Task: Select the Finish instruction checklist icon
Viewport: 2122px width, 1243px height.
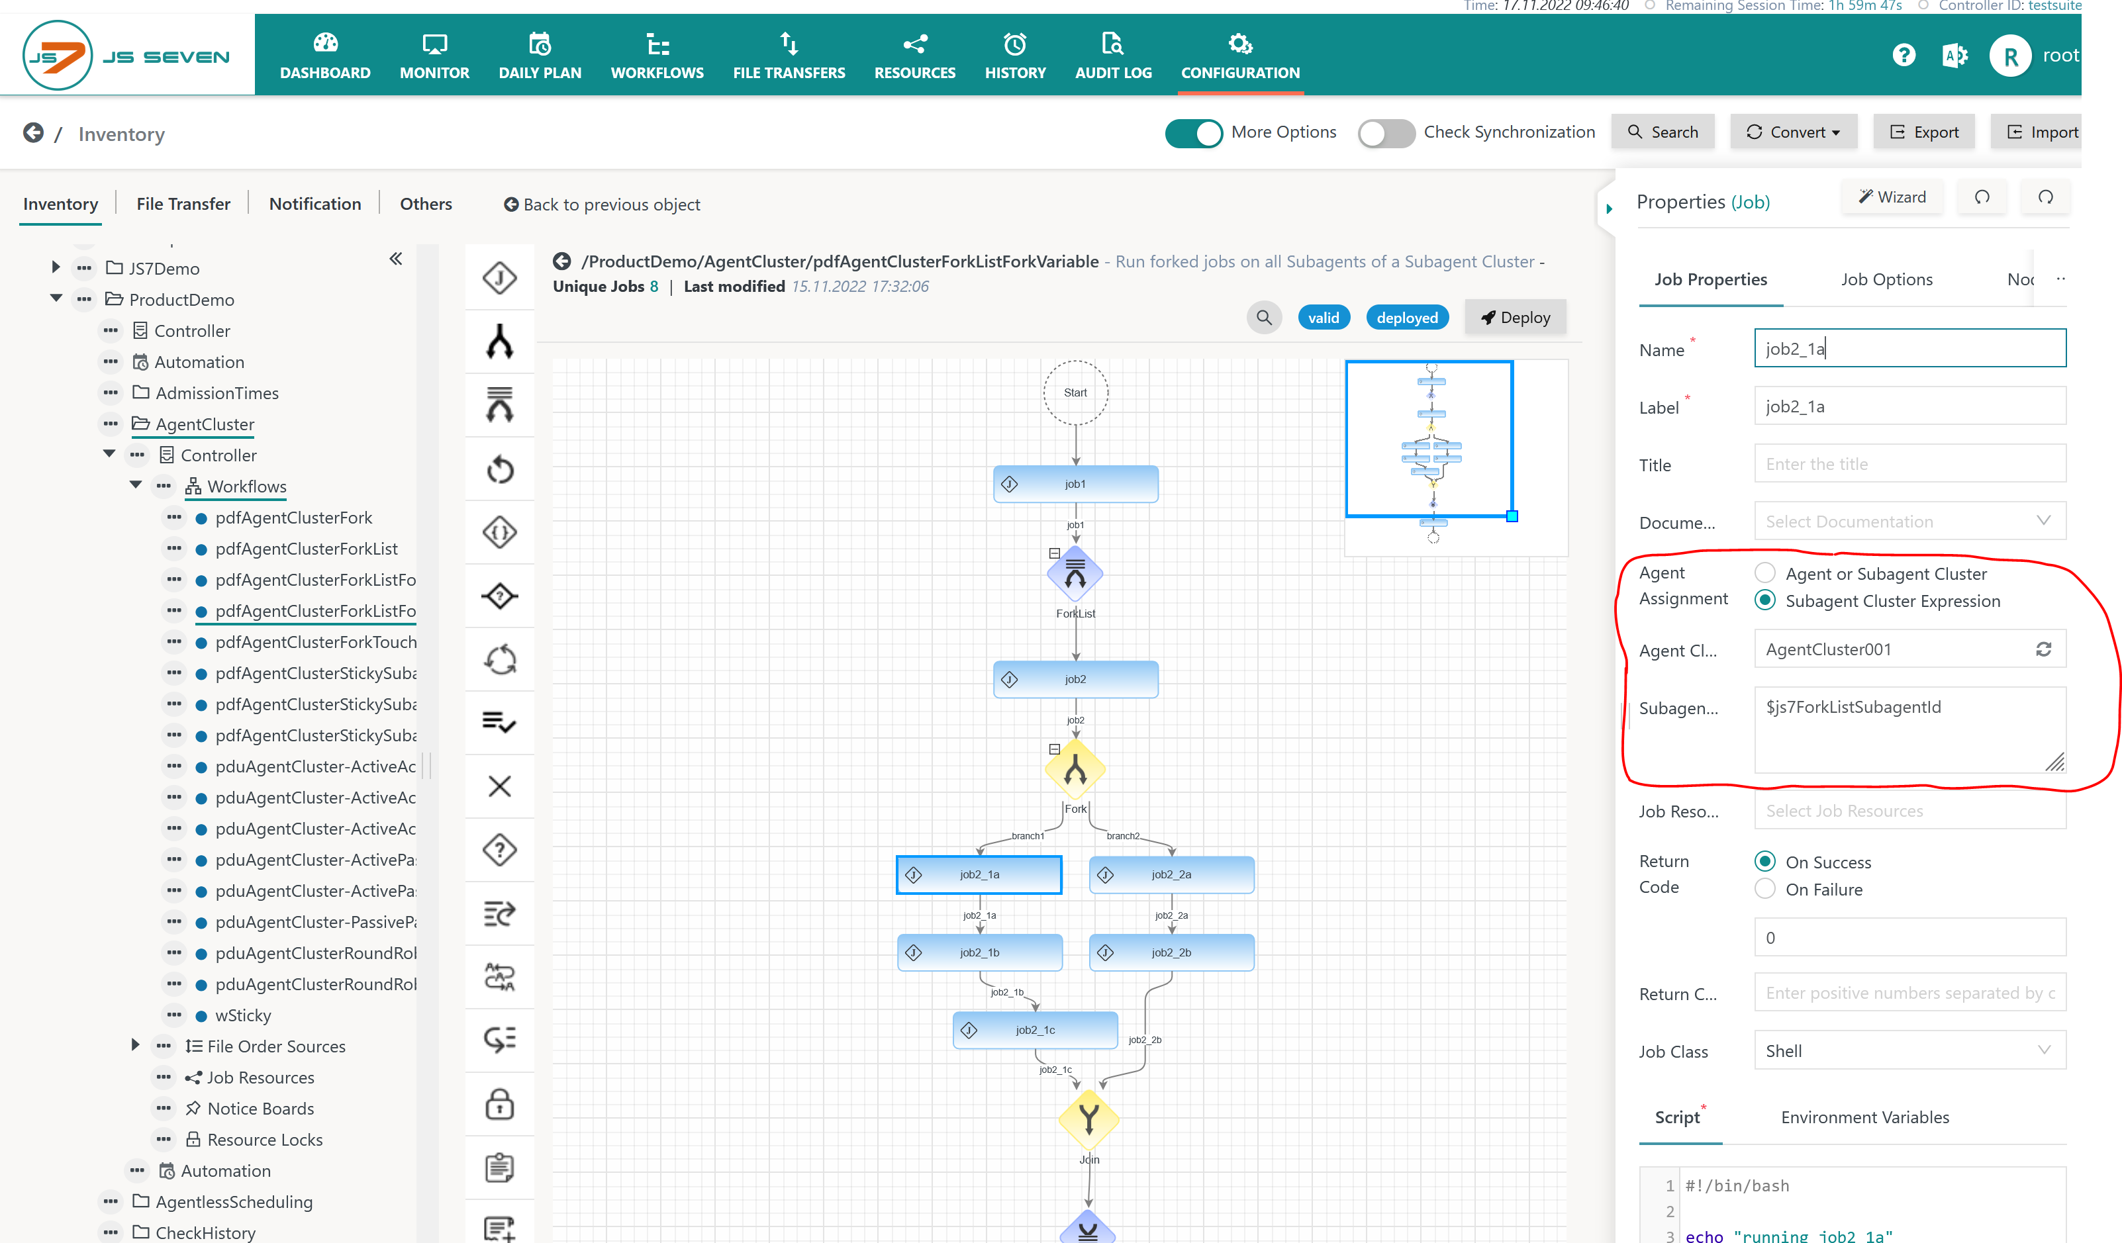Action: (499, 722)
